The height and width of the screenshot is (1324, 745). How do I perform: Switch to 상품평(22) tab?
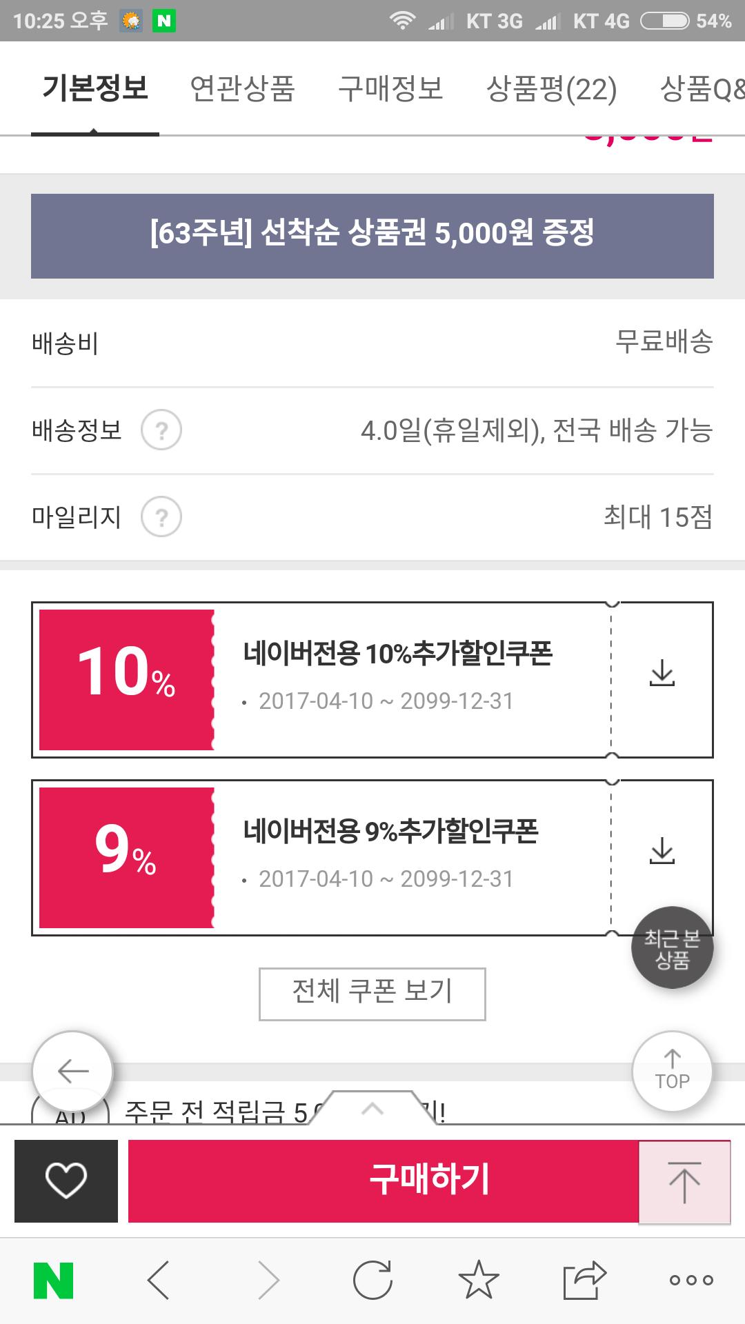[551, 89]
